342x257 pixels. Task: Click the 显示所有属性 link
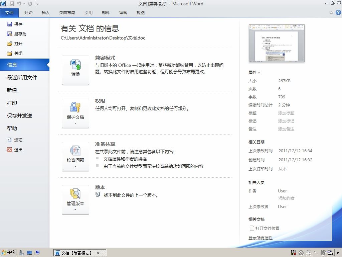tap(261, 238)
